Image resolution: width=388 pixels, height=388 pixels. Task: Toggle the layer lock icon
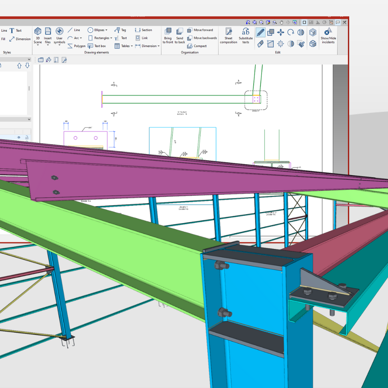point(27,137)
